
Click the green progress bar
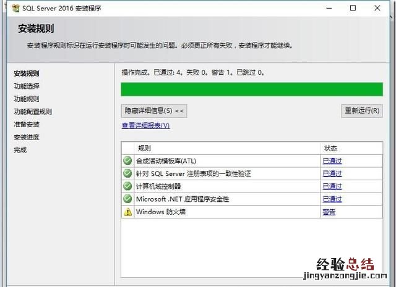(x=252, y=89)
